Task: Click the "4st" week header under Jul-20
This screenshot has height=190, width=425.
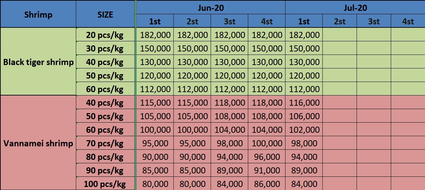Action: (x=408, y=21)
